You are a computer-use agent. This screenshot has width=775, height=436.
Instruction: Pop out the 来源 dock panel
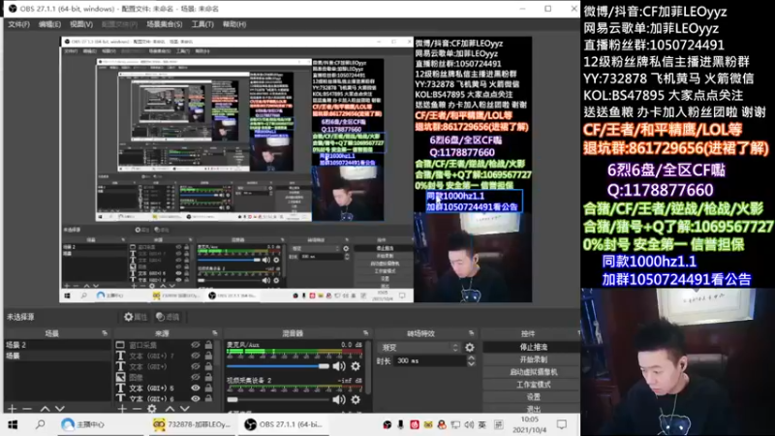tap(214, 333)
